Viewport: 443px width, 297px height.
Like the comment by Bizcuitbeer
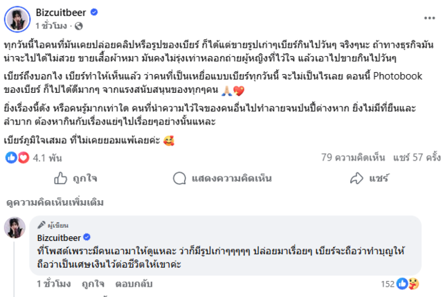pyautogui.click(x=92, y=284)
